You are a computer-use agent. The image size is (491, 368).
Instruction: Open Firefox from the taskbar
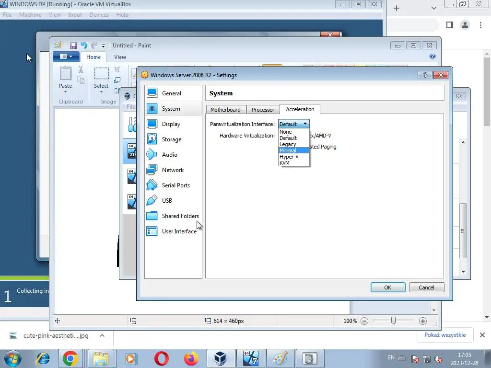[191, 358]
